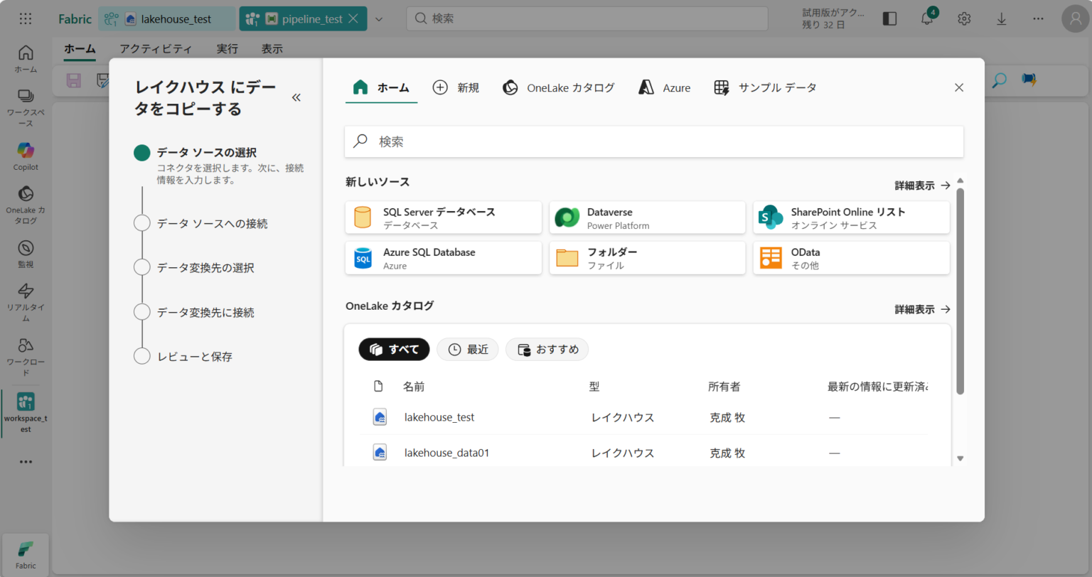Click the Fabric home brand label
This screenshot has width=1092, height=577.
point(75,19)
